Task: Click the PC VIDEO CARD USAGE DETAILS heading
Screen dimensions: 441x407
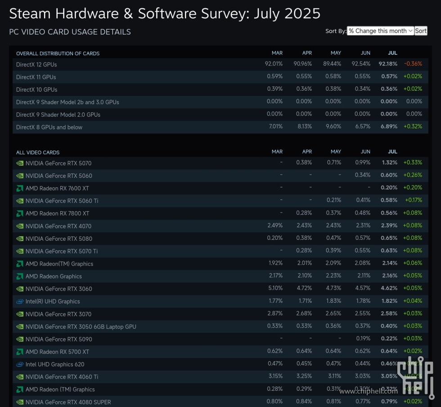Action: click(70, 32)
